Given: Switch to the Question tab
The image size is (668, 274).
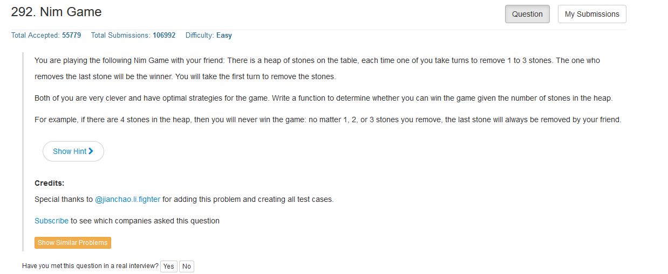Looking at the screenshot, I should (527, 15).
